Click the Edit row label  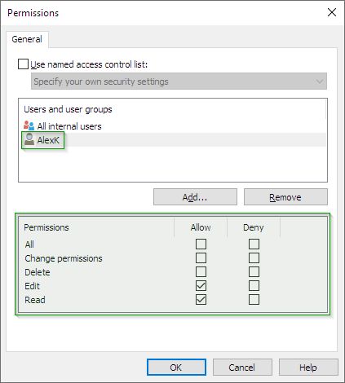(x=32, y=286)
